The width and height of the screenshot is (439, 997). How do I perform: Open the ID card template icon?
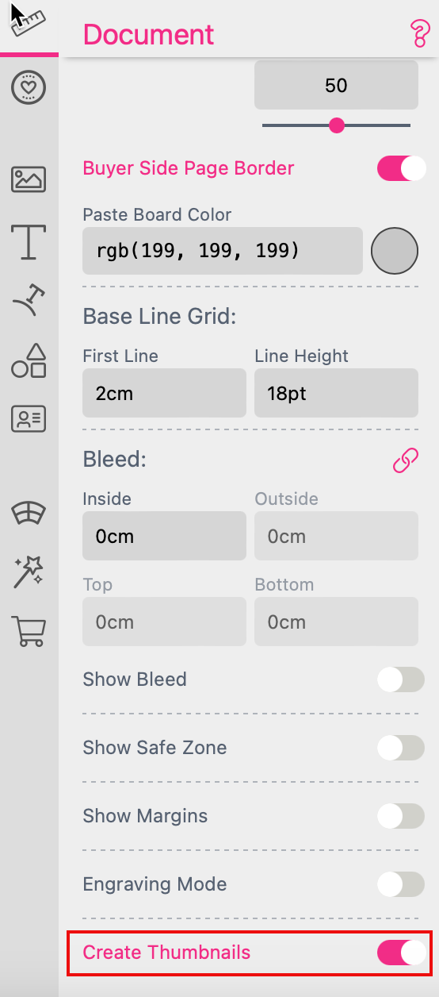[x=29, y=418]
